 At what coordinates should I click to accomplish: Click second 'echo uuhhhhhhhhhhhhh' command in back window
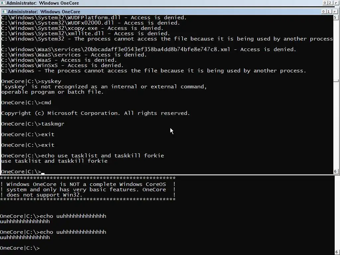tap(53, 232)
